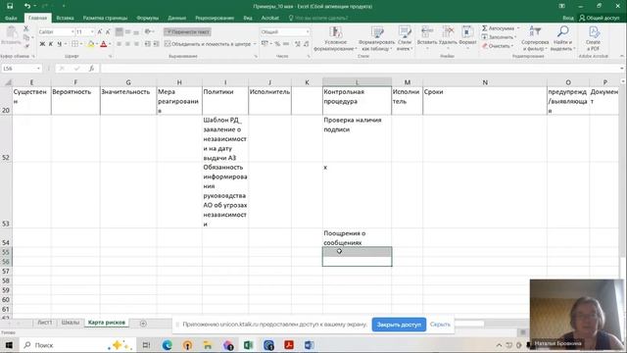
Task: Click the Вход sign-in link
Action: click(x=568, y=18)
